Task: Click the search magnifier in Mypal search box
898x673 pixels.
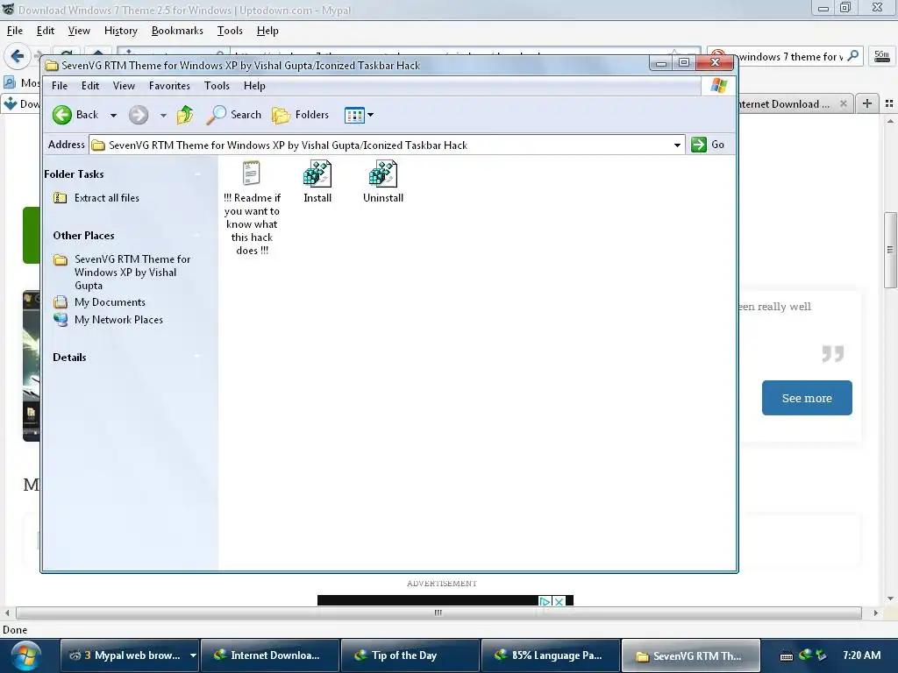Action: tap(852, 56)
